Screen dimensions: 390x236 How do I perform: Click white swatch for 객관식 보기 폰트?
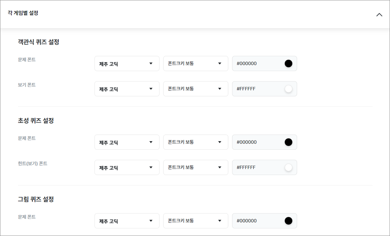point(289,89)
